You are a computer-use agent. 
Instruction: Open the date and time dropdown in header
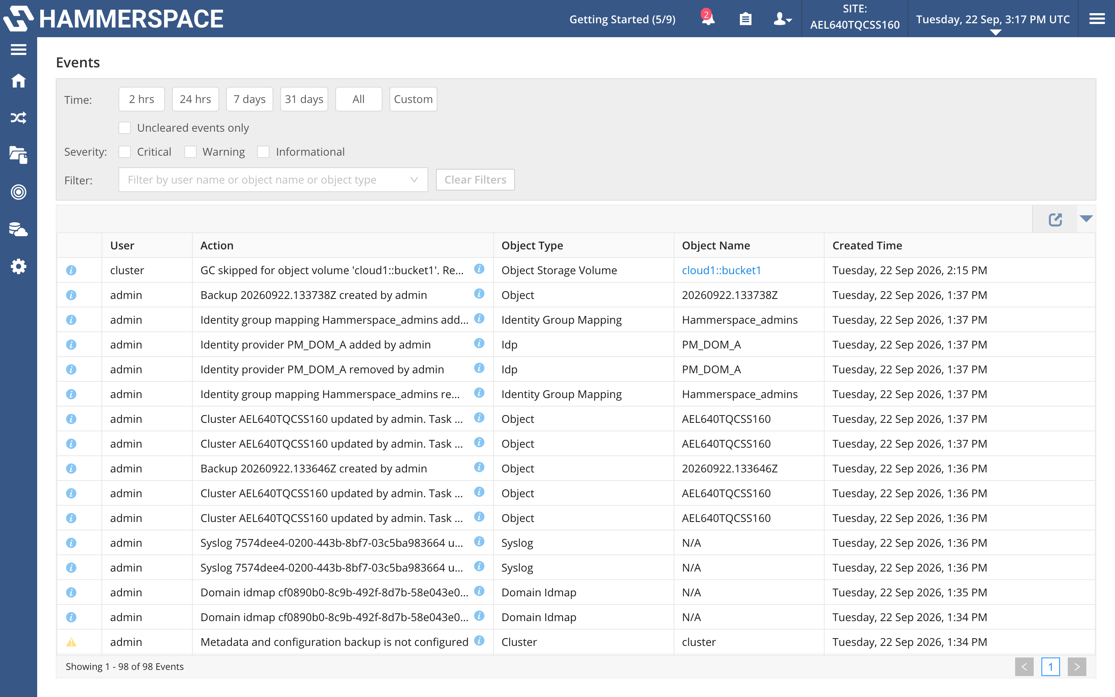click(x=993, y=20)
